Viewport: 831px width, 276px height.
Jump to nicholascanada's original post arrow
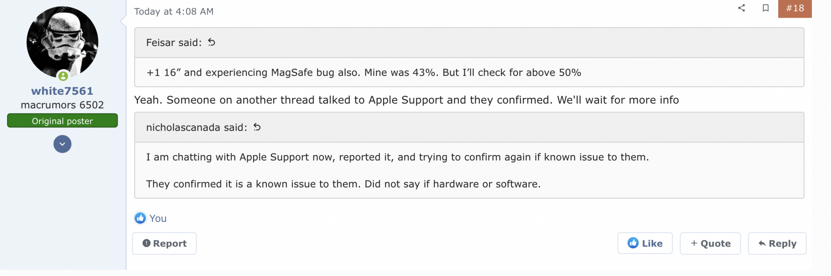point(257,127)
